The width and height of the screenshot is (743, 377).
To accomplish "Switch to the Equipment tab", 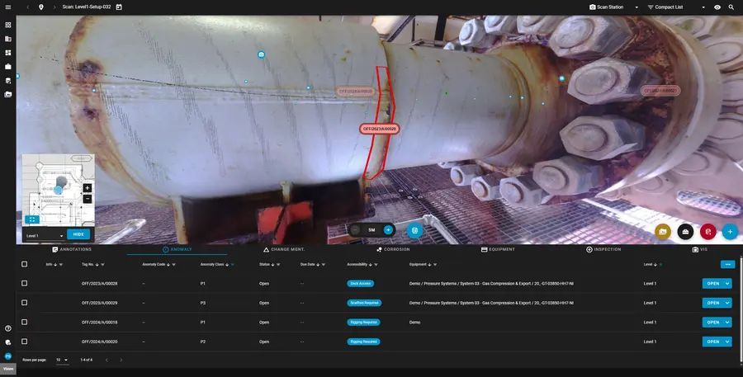I will coord(498,249).
